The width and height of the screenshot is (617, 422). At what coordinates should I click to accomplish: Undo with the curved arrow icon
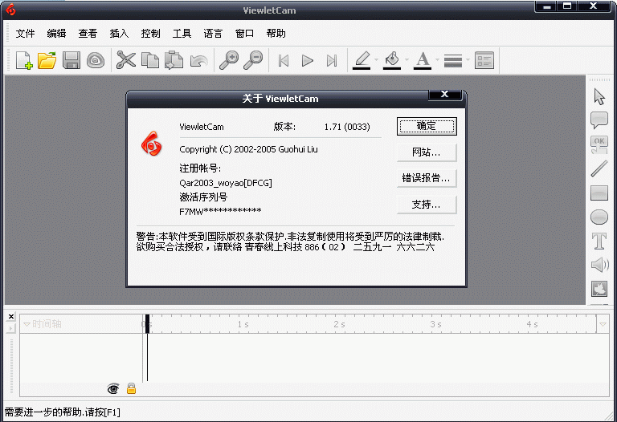coord(198,61)
